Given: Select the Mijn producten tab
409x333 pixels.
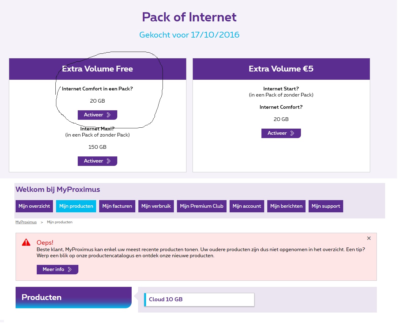Looking at the screenshot, I should 76,206.
